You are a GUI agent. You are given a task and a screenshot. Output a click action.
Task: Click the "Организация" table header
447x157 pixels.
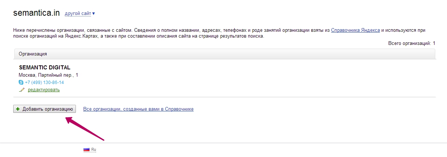point(33,54)
